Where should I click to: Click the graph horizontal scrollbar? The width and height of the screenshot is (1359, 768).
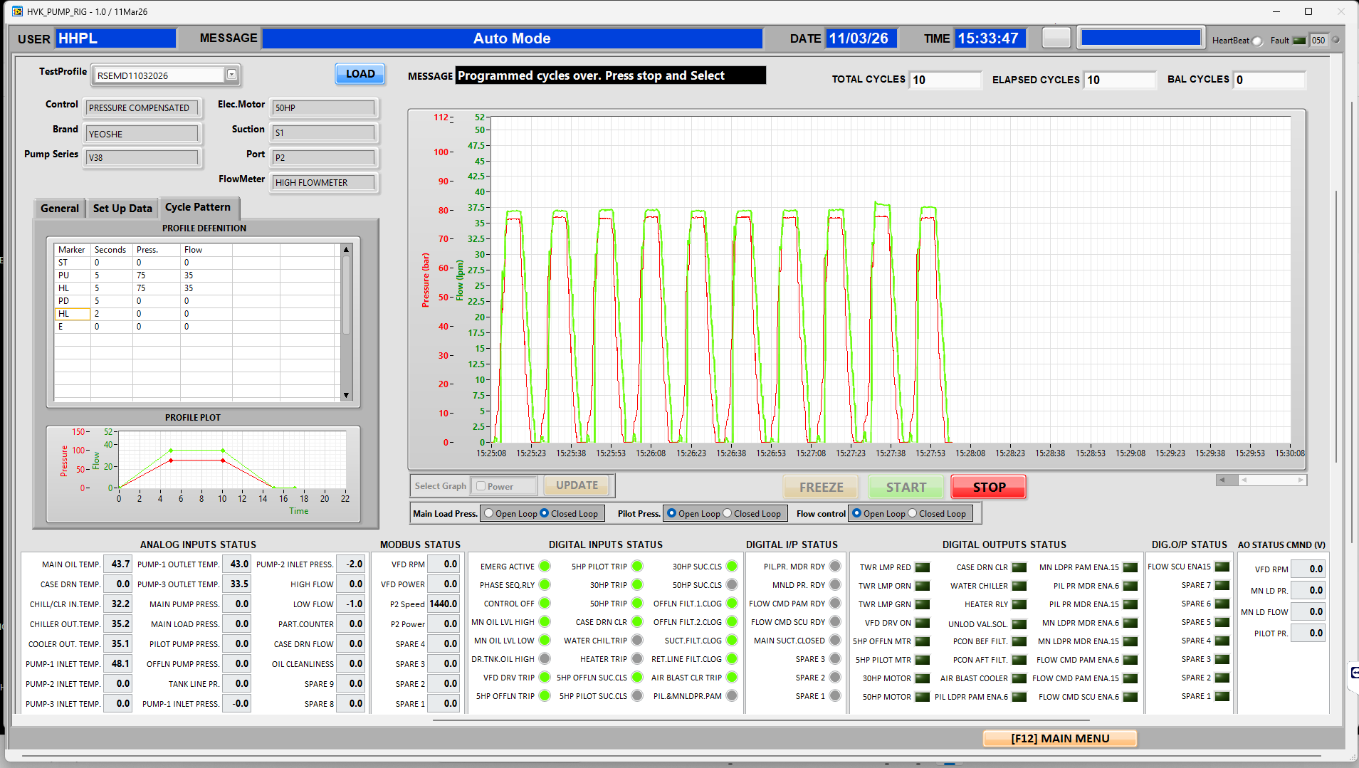point(1261,480)
